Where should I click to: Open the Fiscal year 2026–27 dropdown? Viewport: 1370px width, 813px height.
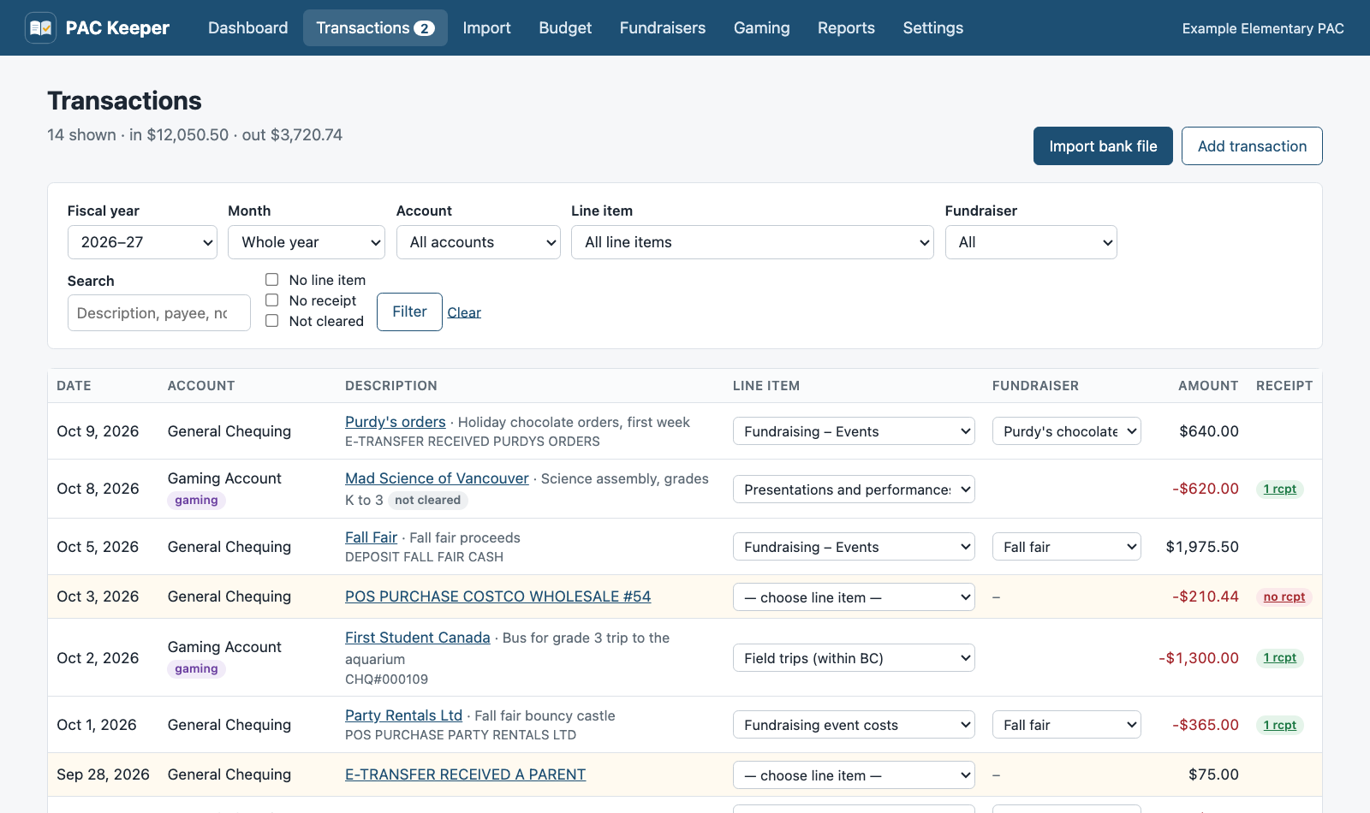tap(142, 242)
